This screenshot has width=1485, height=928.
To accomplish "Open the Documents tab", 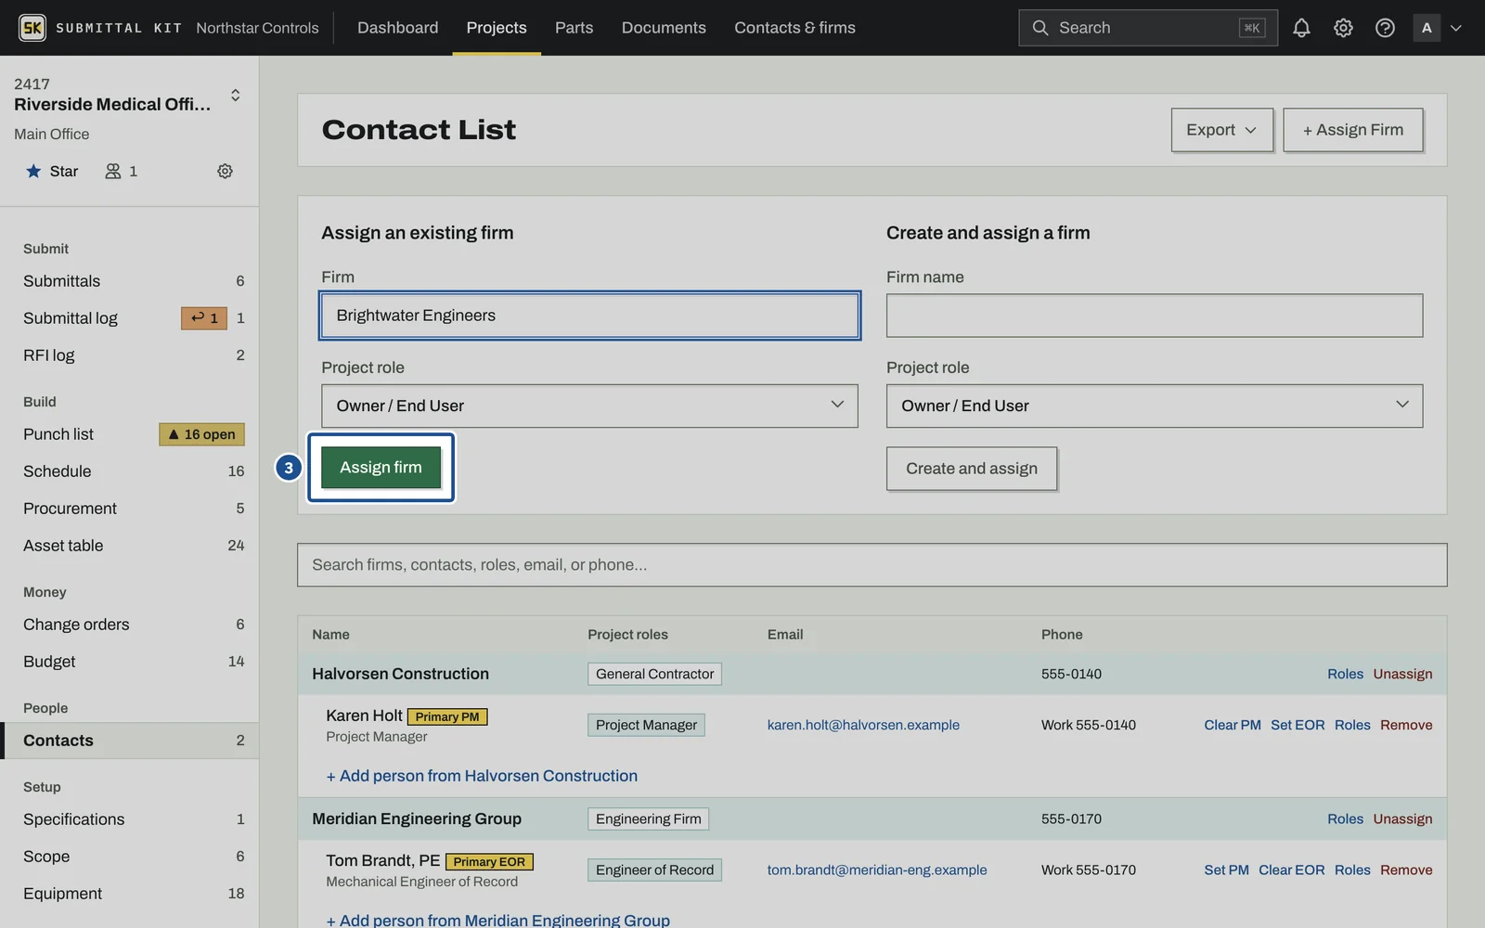I will tap(664, 28).
